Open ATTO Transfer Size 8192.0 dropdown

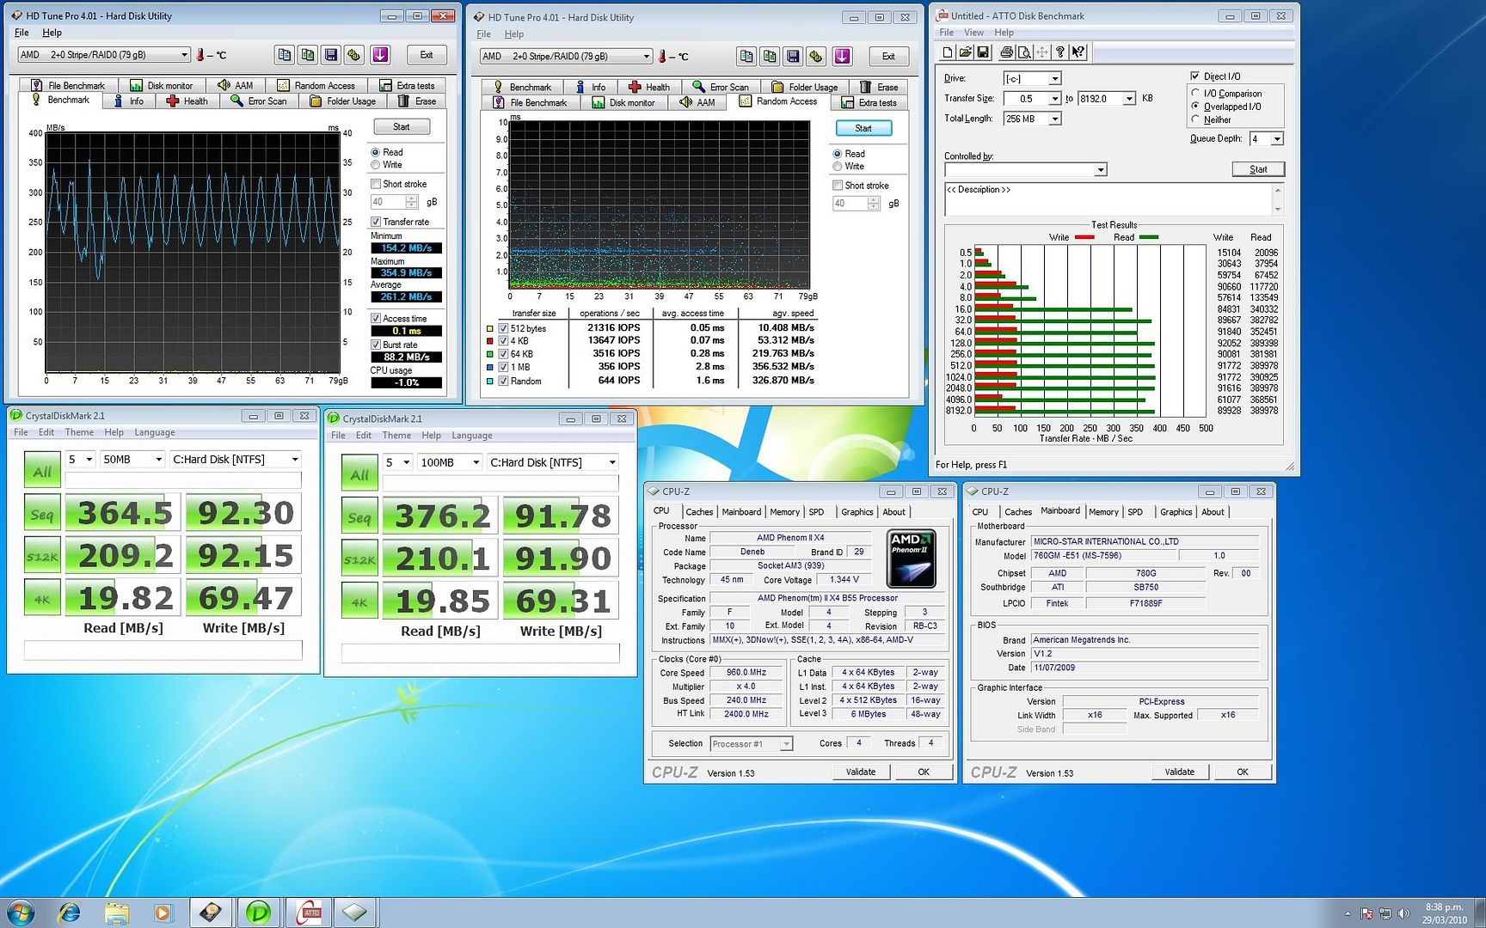(1129, 99)
